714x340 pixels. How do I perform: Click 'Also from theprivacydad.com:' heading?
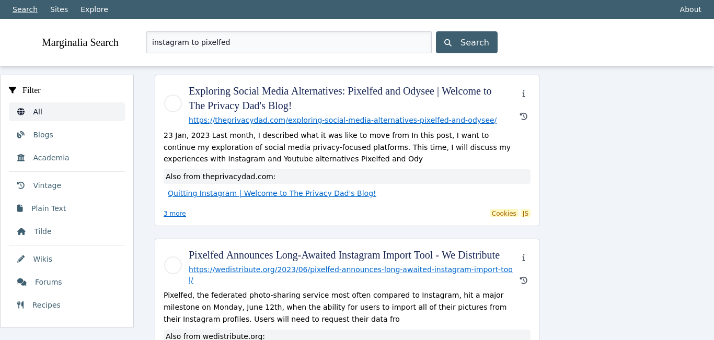coord(347,177)
